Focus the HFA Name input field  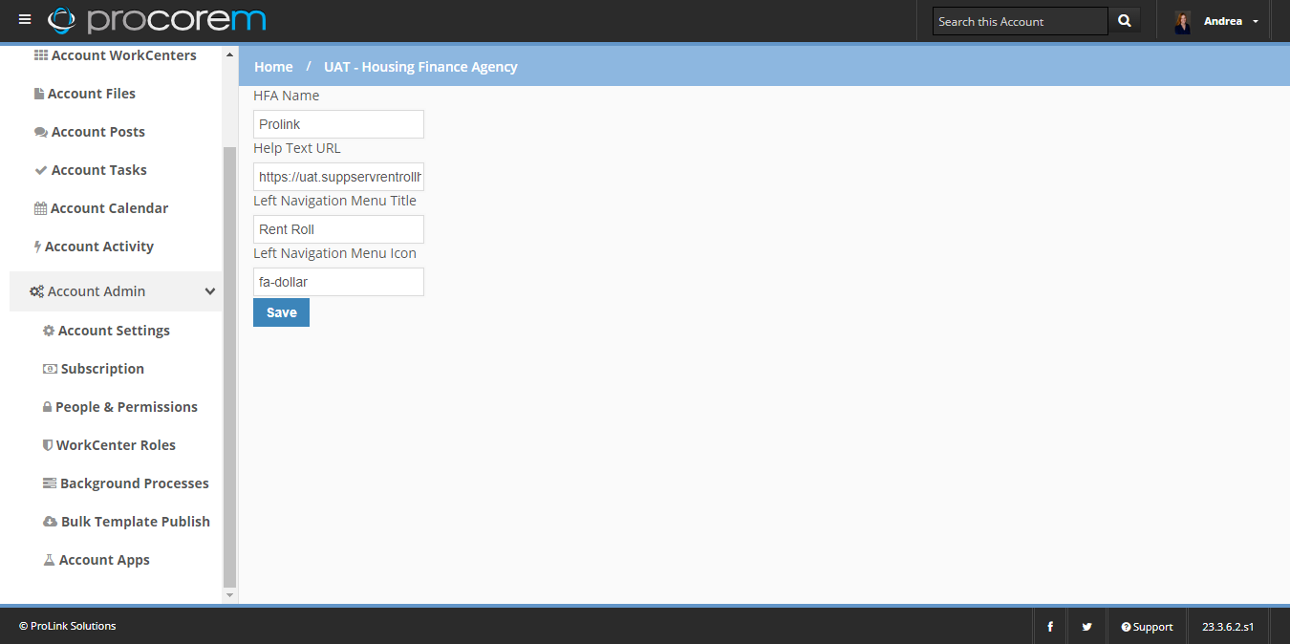[338, 124]
